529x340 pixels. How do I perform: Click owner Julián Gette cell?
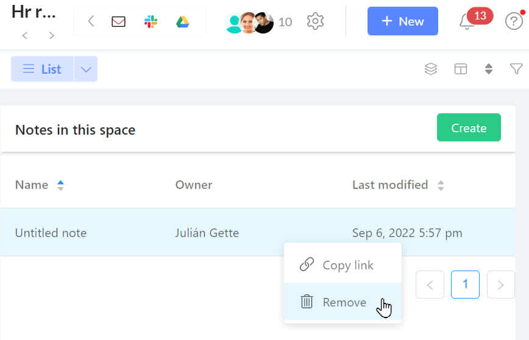click(x=207, y=233)
